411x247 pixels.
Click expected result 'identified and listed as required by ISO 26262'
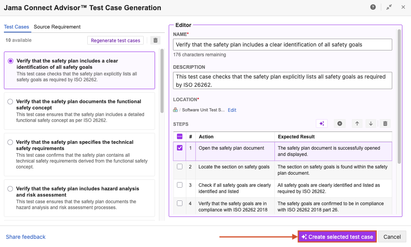(333, 188)
